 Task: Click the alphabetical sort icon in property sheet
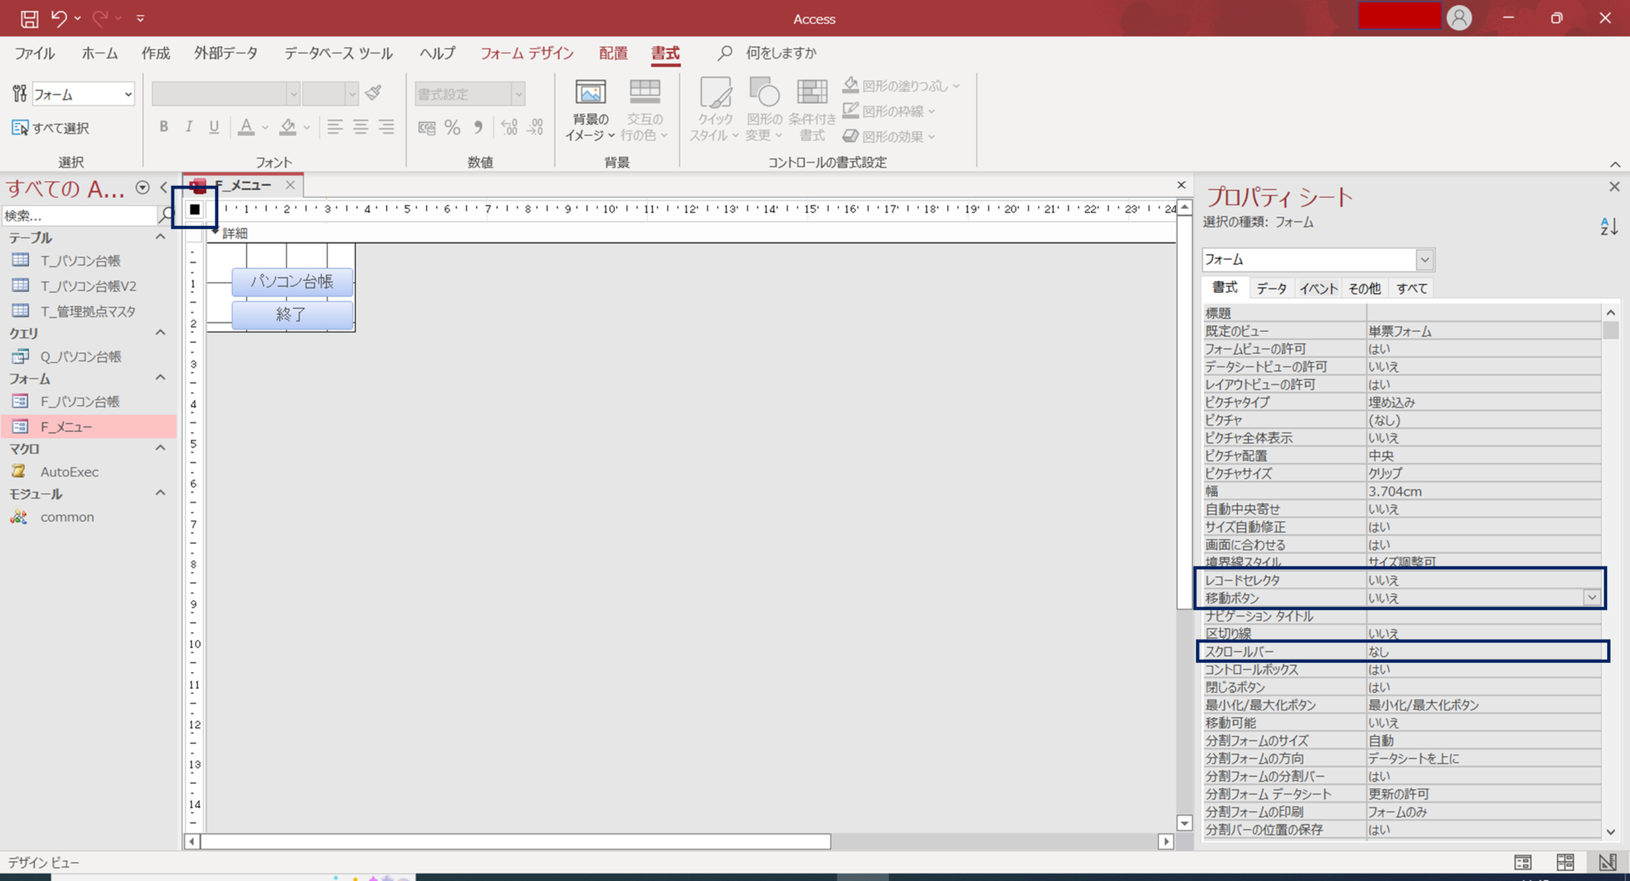coord(1609,226)
